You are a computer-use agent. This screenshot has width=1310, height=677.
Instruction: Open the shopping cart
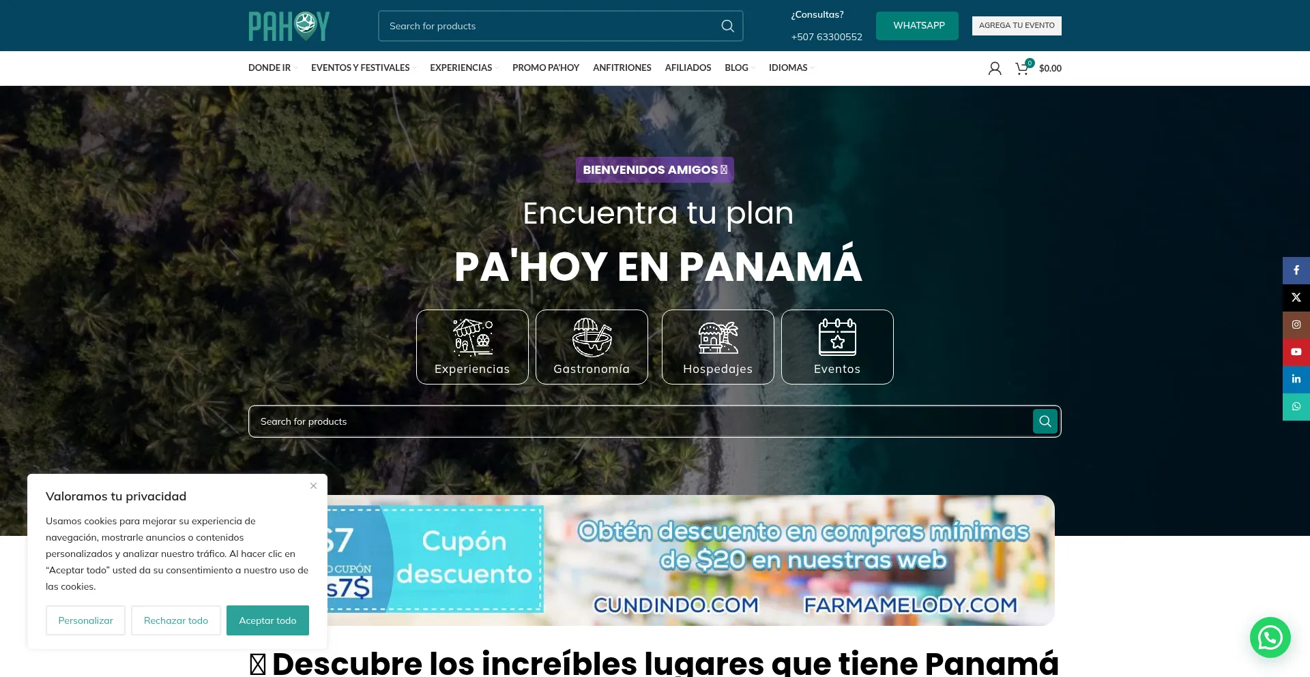(x=1021, y=67)
